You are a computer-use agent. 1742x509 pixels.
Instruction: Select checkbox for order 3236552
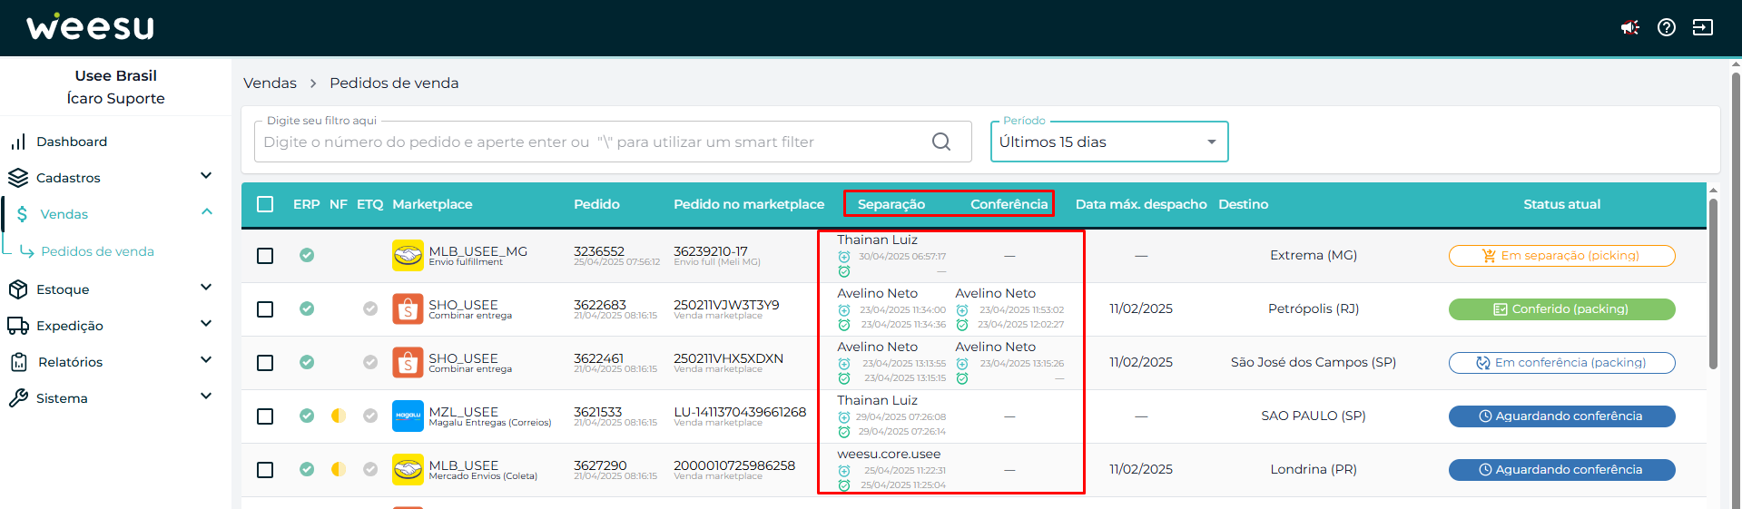[265, 256]
